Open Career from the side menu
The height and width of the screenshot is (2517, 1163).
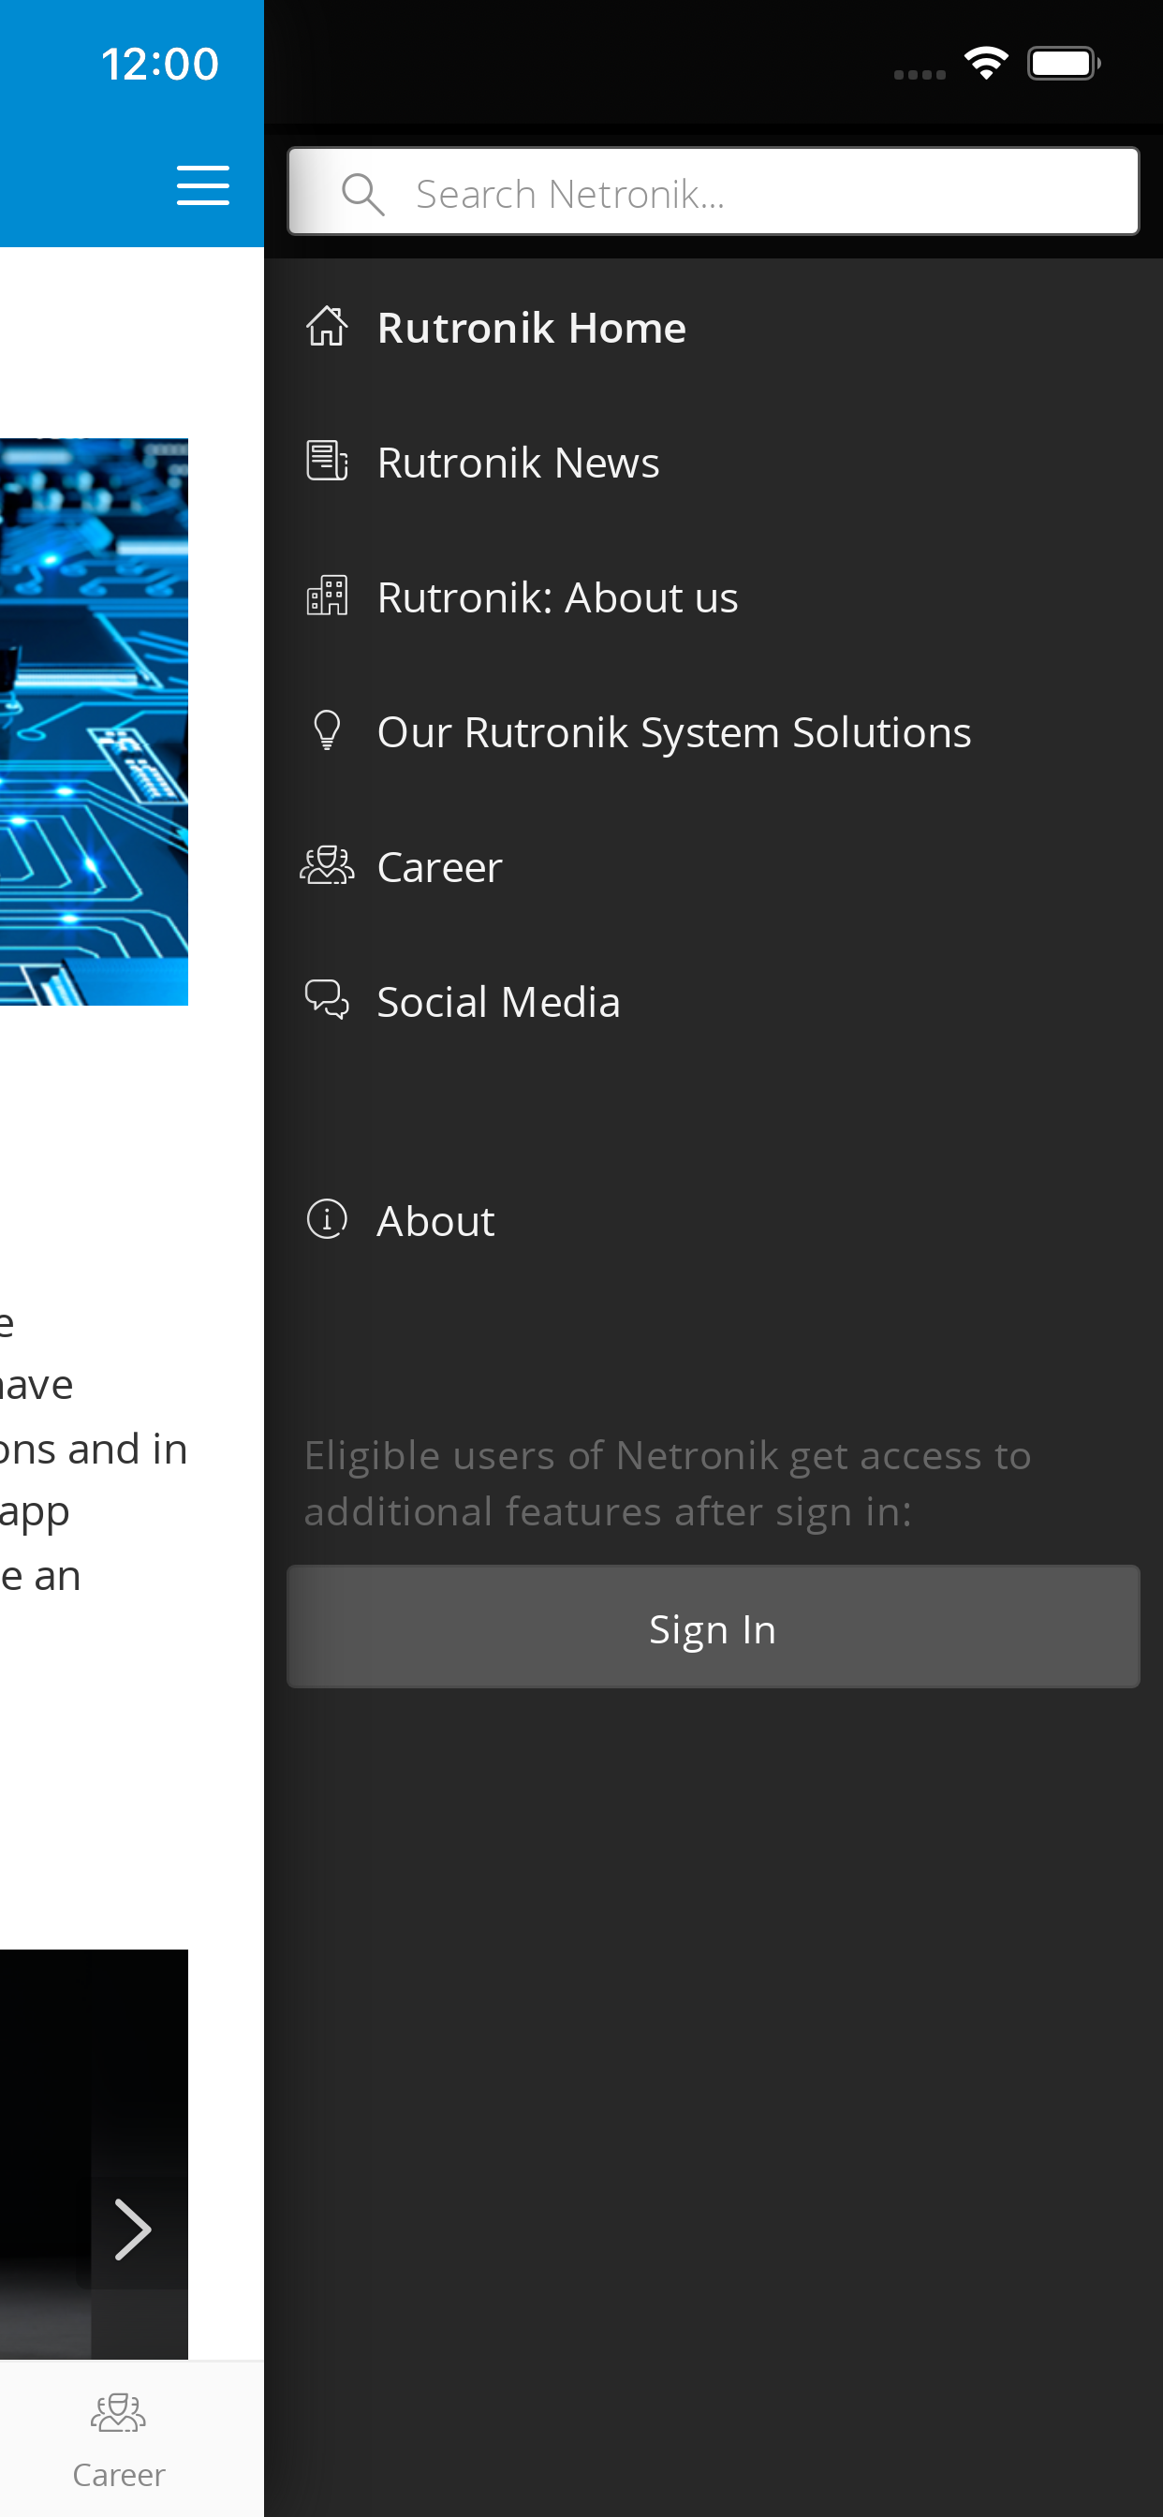click(713, 867)
